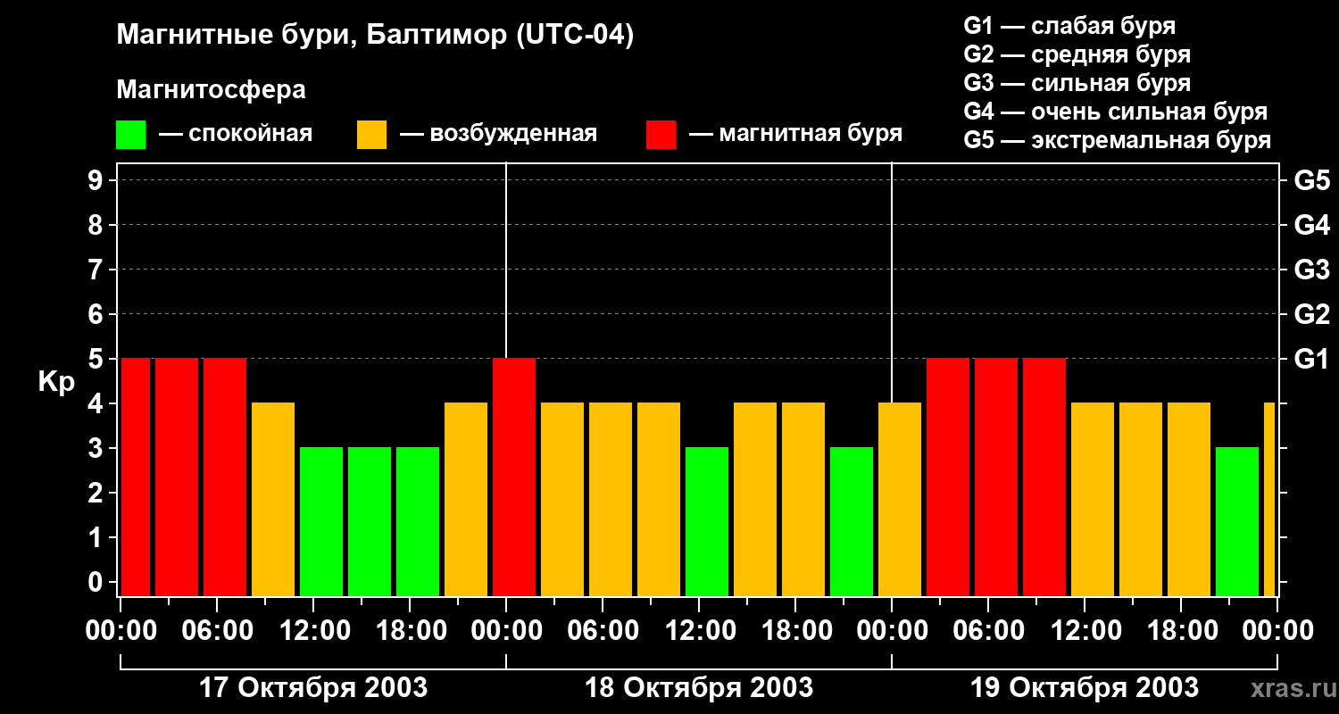This screenshot has width=1339, height=714.
Task: Click the green 'спокойная' legend swatch
Action: pos(130,135)
